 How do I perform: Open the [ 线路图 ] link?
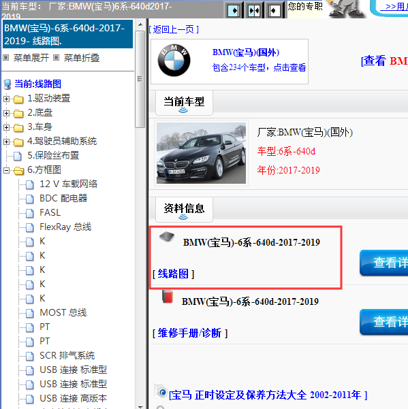coord(173,274)
